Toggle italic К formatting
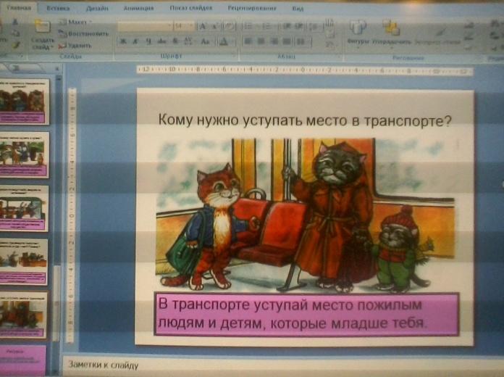Viewport: 504px width, 377px height. coord(135,41)
